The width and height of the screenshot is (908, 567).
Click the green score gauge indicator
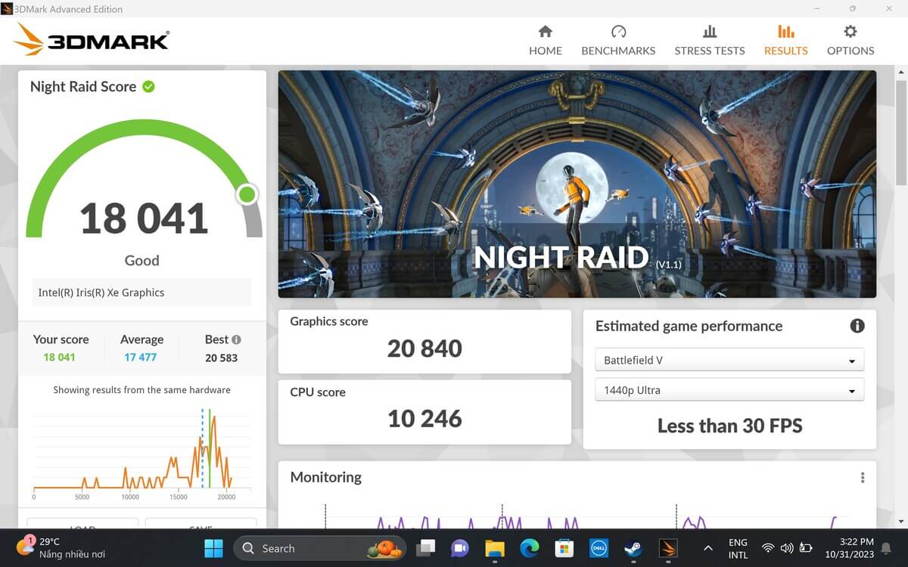coord(247,194)
